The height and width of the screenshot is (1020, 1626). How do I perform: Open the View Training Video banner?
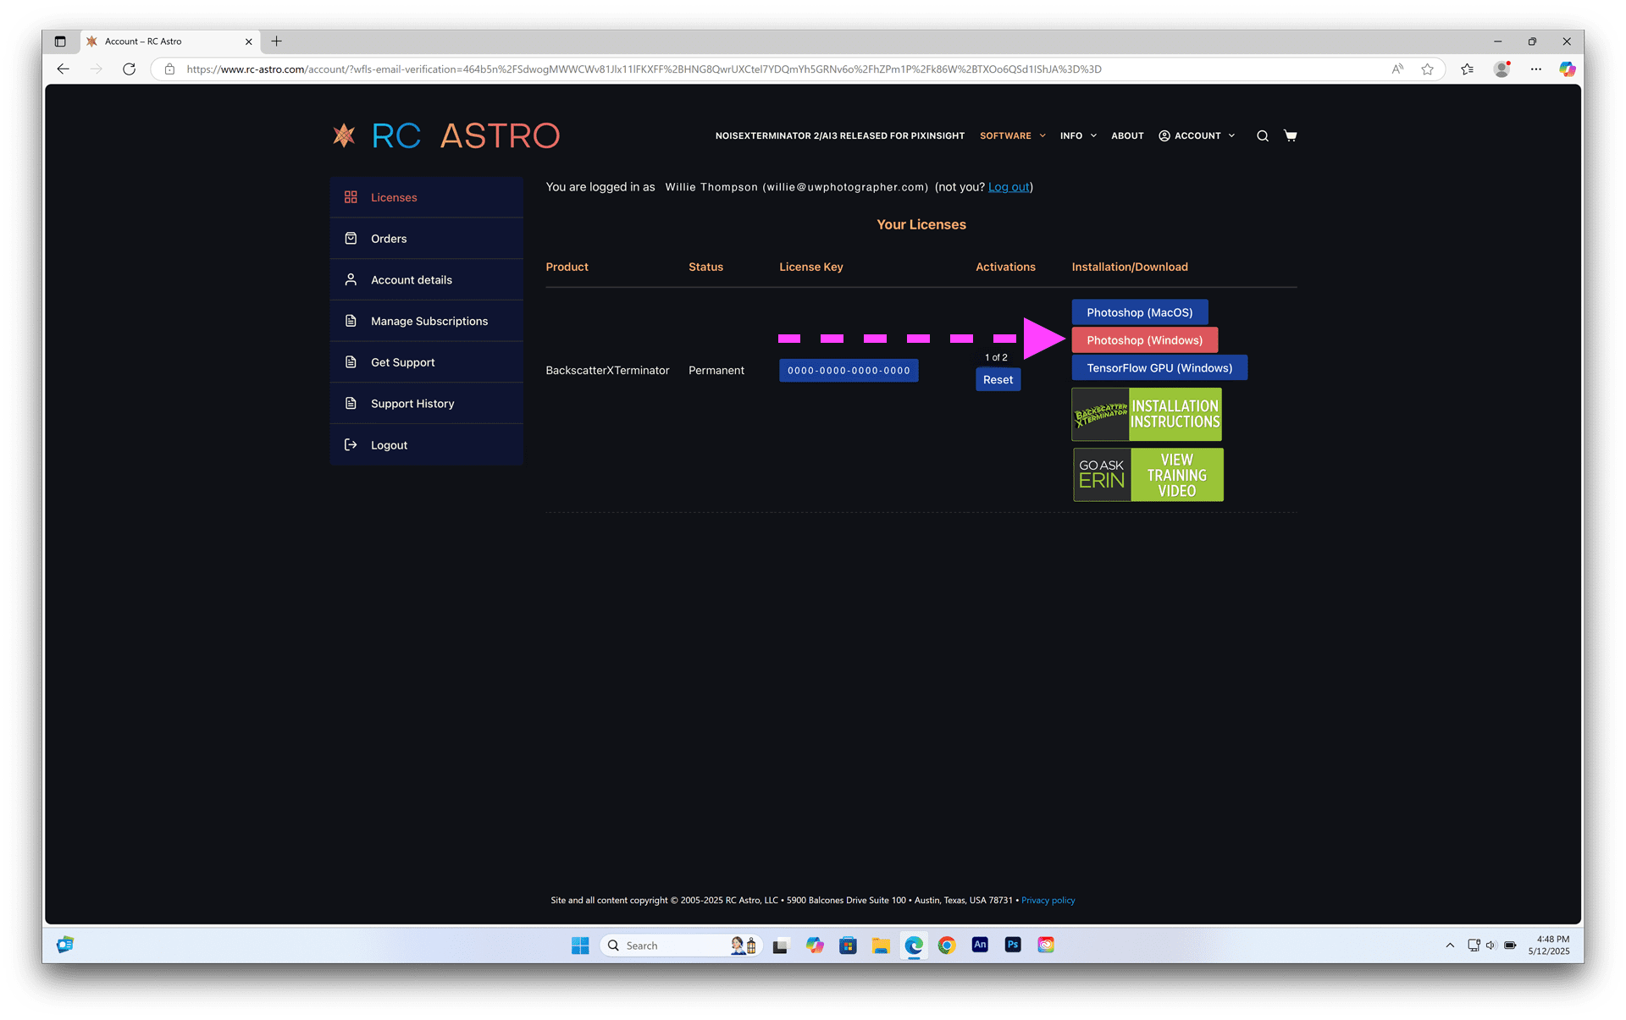click(1148, 475)
